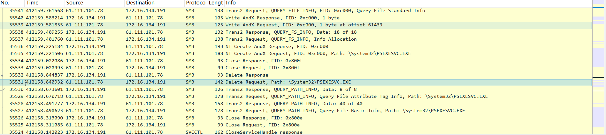606x135 pixels.
Task: Sort packets by the No. column header
Action: (12, 3)
